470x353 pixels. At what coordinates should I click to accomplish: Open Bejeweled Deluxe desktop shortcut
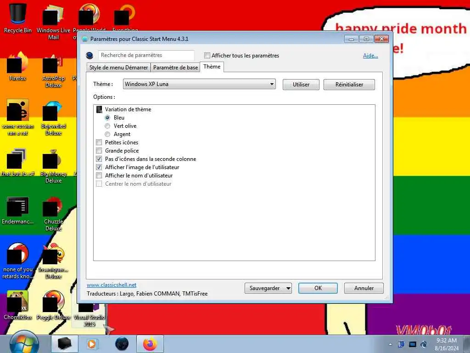click(53, 118)
